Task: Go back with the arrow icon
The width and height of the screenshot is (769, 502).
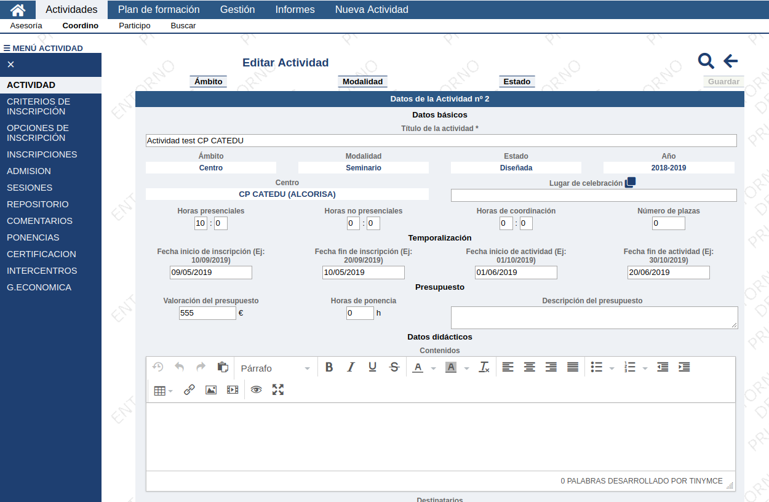Action: pyautogui.click(x=731, y=61)
